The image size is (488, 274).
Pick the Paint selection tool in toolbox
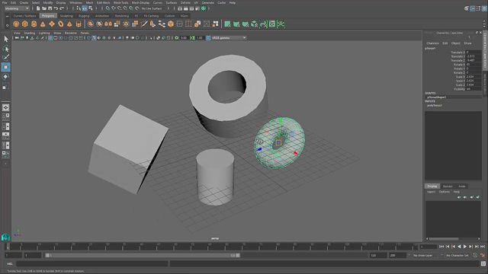5,58
